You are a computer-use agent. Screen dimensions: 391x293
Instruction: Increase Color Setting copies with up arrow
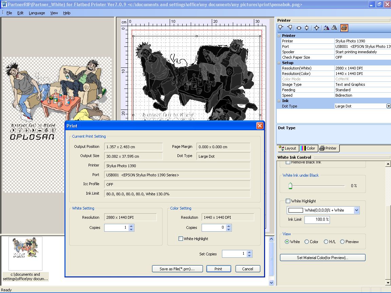[x=229, y=226]
